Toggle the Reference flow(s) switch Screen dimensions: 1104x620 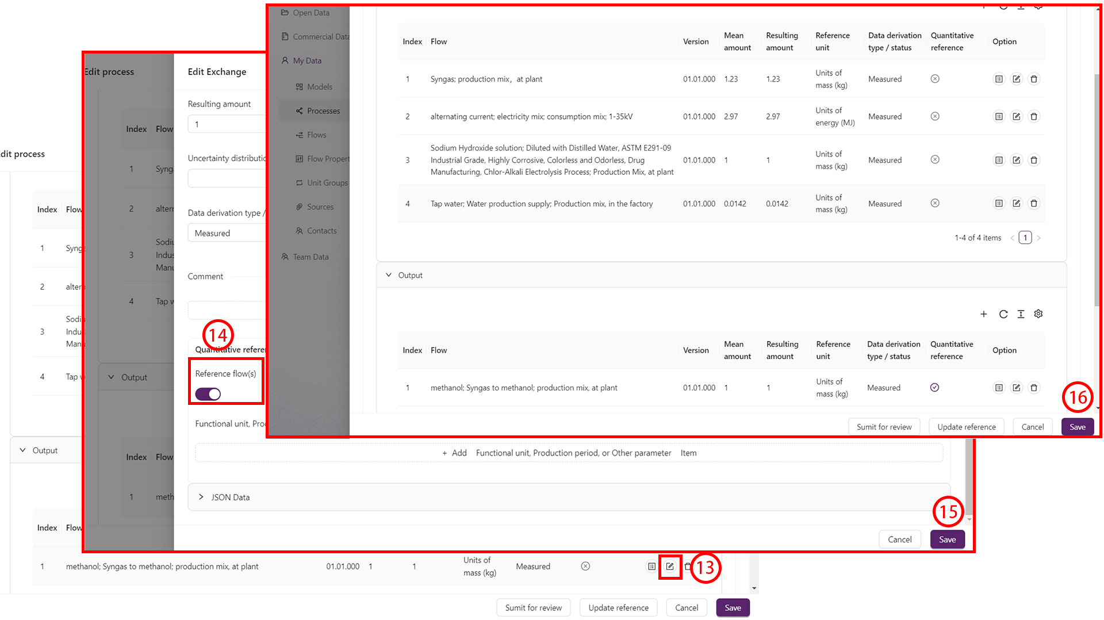point(208,394)
